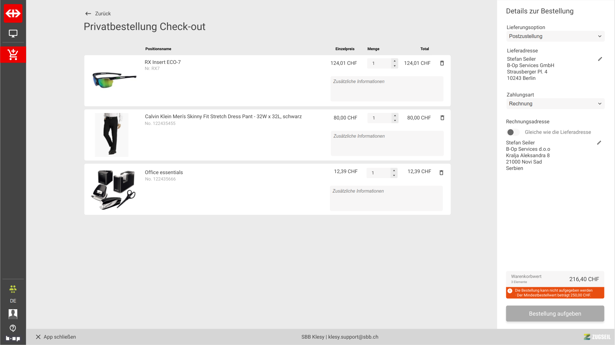
Task: Edit the Lieferadresse with pencil icon
Action: tap(600, 59)
